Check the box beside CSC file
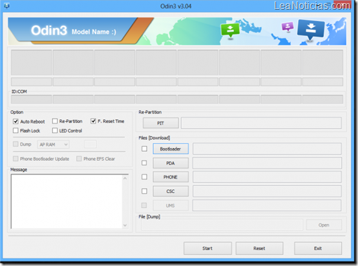358x266 pixels. click(x=144, y=191)
